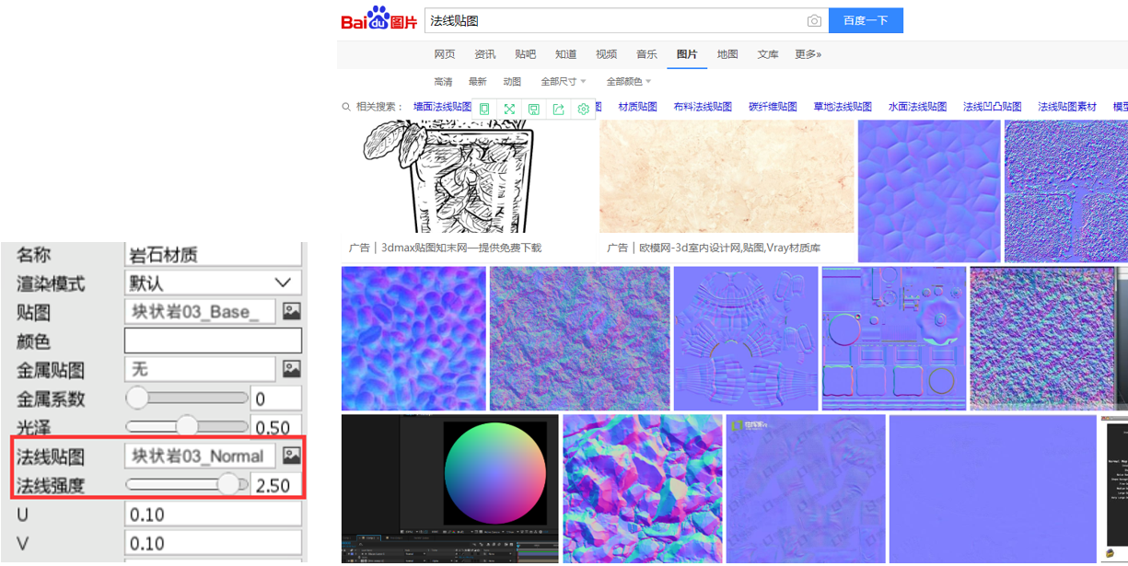The width and height of the screenshot is (1128, 566).
Task: Click the green save icon in floating toolbar
Action: (534, 109)
